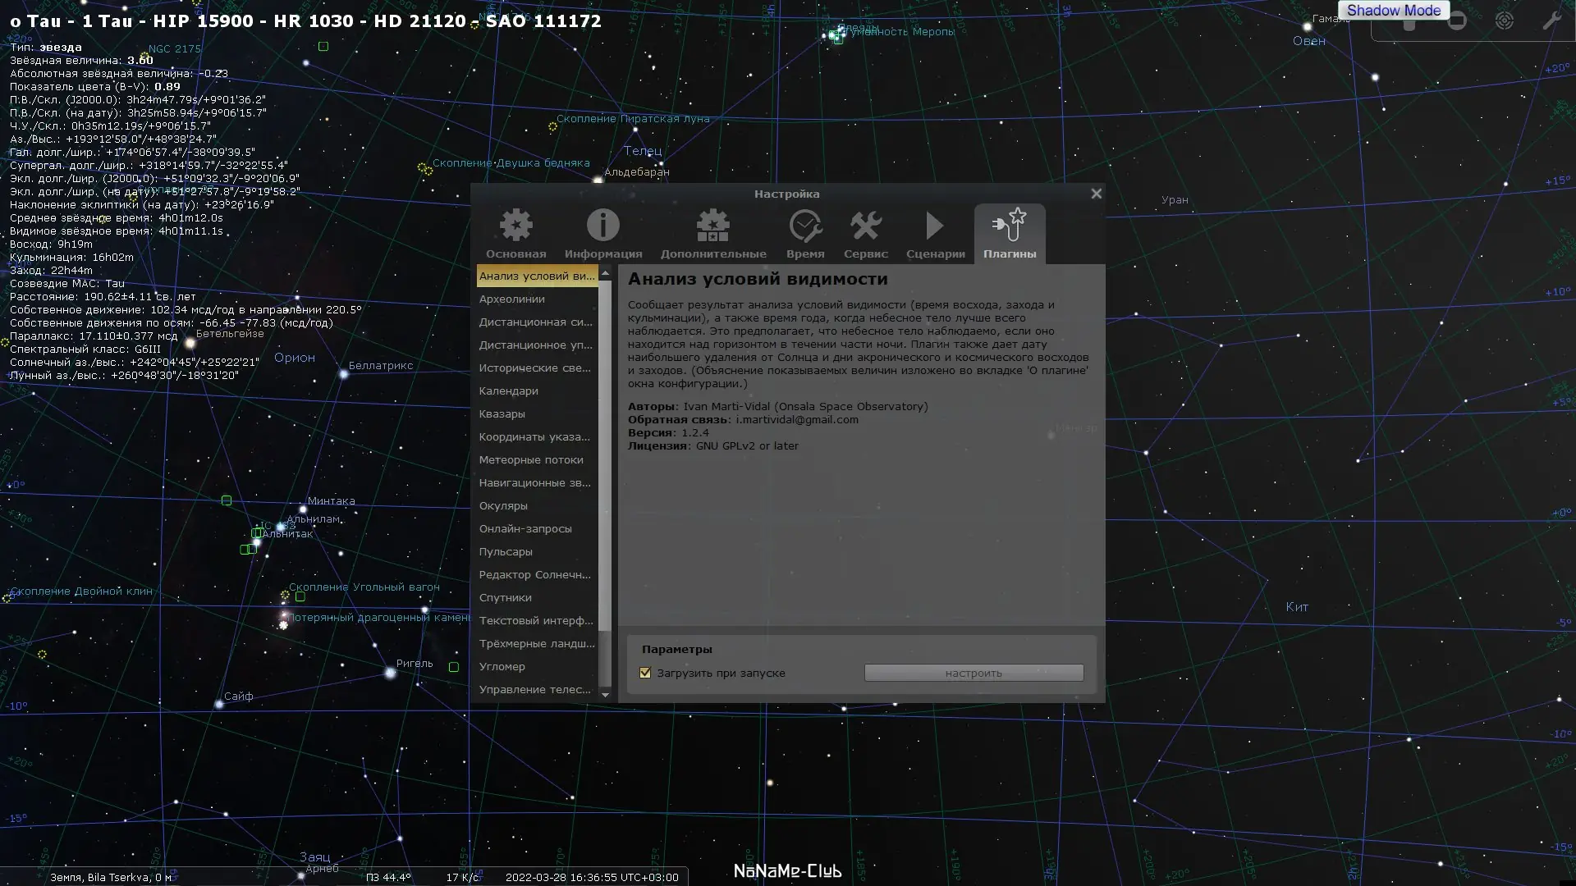Click the Shadow Mode tooltip label
Image resolution: width=1576 pixels, height=886 pixels.
pyautogui.click(x=1393, y=11)
